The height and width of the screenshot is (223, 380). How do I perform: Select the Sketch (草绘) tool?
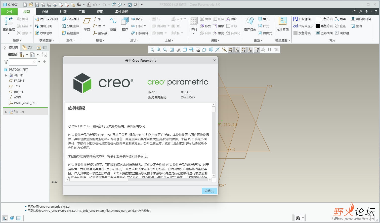[x=113, y=24]
